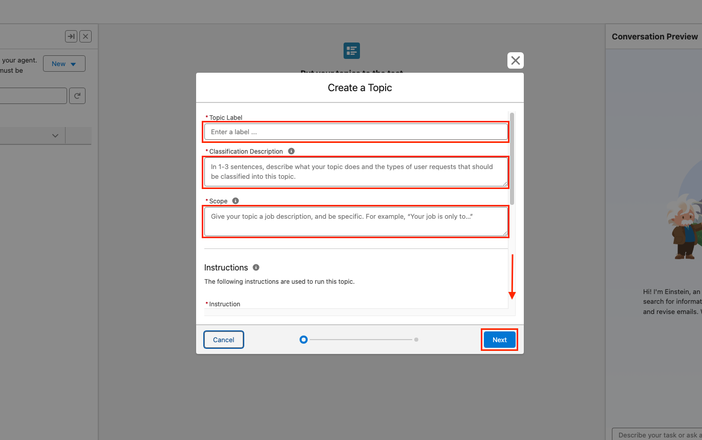Click into Classification Description text area
702x440 pixels.
click(x=355, y=172)
